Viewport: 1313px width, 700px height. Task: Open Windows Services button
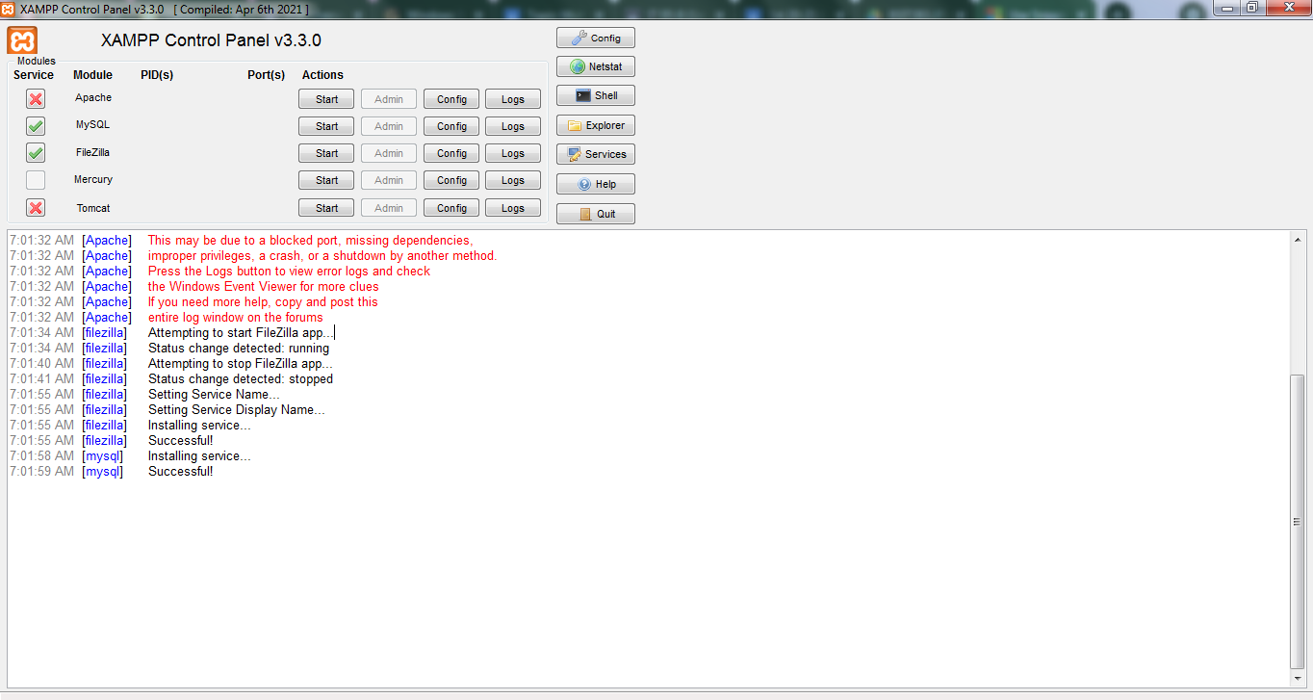[595, 155]
